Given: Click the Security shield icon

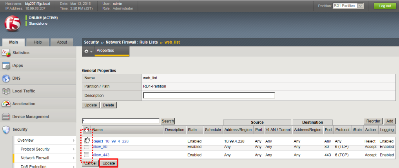Looking at the screenshot, I should point(6,130).
